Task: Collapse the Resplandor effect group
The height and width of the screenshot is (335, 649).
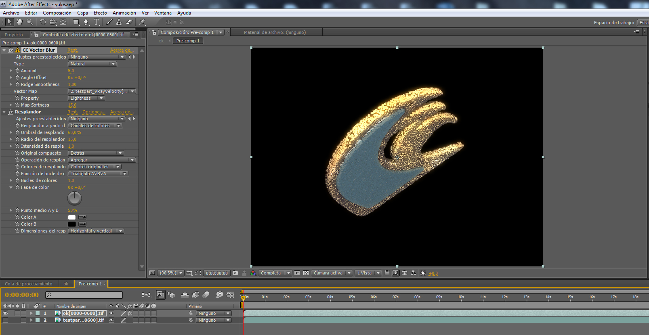Action: (4, 112)
